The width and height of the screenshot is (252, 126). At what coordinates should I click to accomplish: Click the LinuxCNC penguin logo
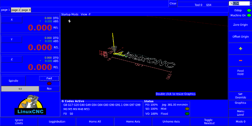[x=30, y=105]
